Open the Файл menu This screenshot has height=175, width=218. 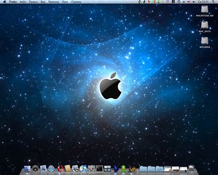click(23, 2)
